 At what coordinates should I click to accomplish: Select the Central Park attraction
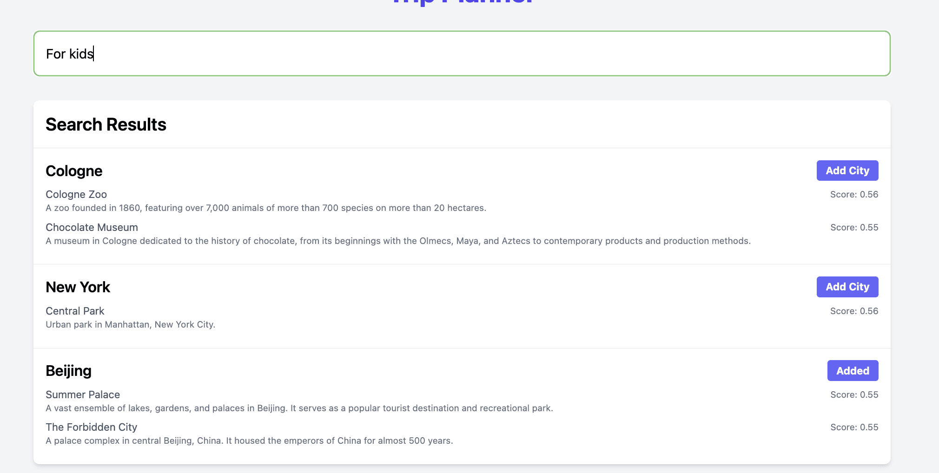(x=75, y=311)
